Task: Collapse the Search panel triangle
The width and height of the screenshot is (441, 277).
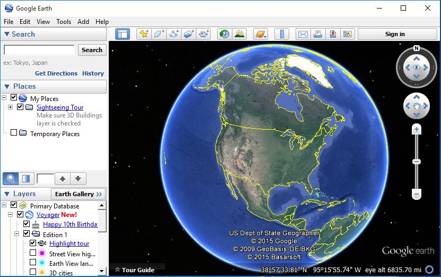Action: (7, 34)
